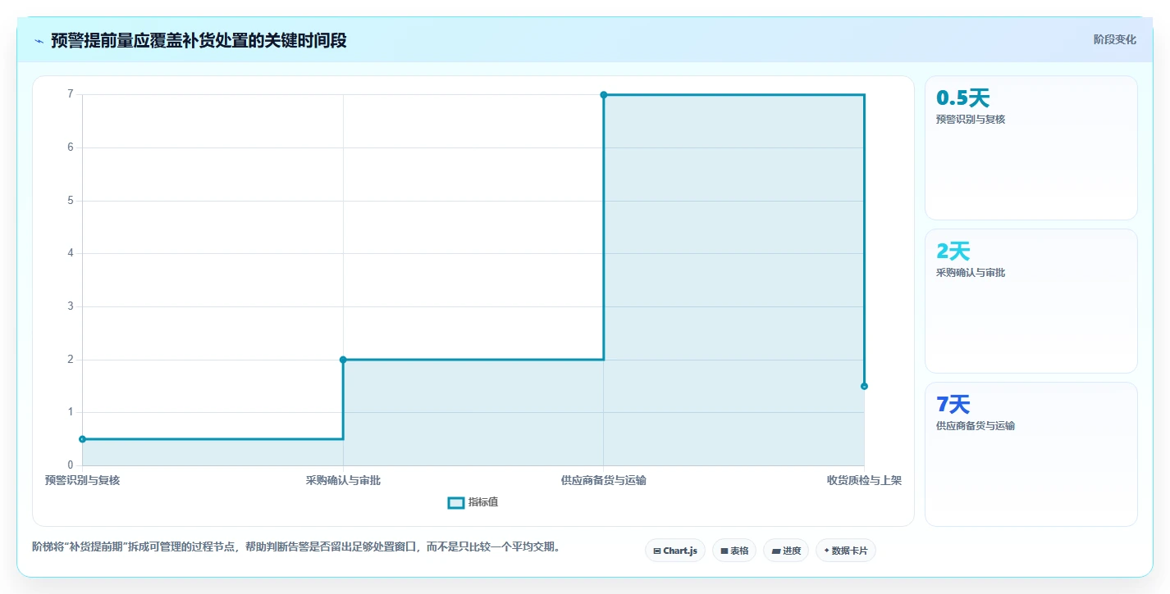The width and height of the screenshot is (1170, 594).
Task: Toggle the 指标值 legend item
Action: coord(473,502)
